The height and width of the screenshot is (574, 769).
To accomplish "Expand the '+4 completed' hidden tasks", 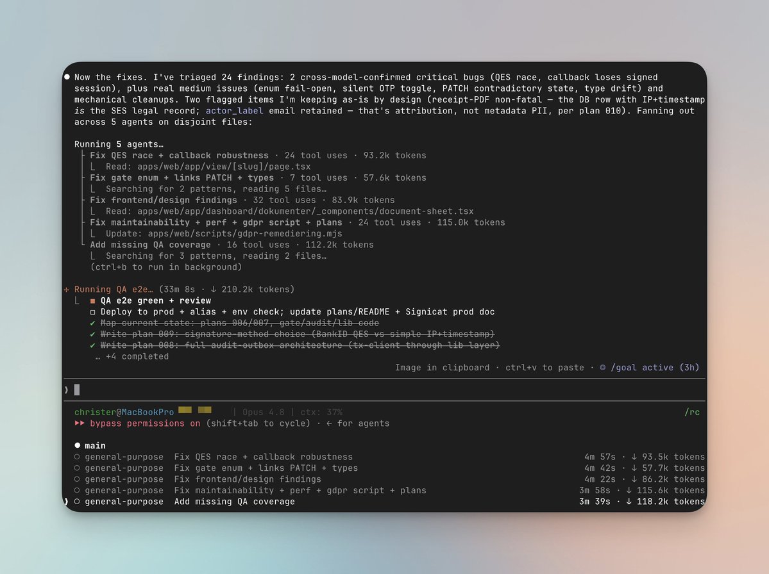I will pos(132,357).
